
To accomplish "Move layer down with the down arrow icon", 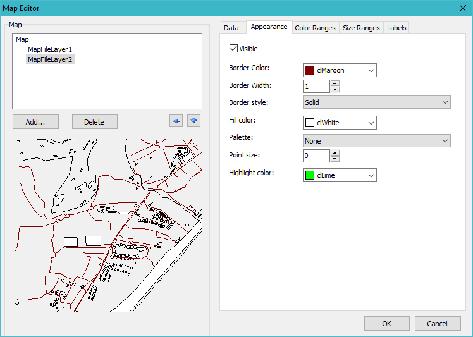I will tap(193, 121).
